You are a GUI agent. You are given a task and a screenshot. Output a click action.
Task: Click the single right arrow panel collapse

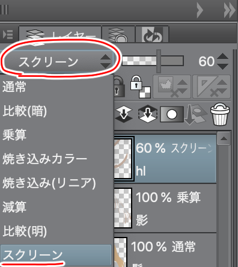tap(200, 10)
